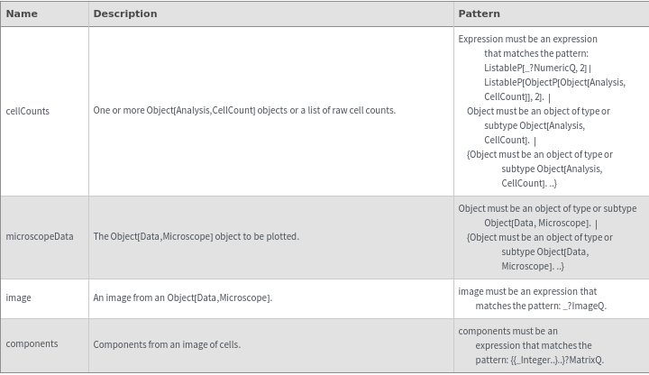649x375 pixels.
Task: Click "Components from an image of cells" text
Action: [167, 343]
